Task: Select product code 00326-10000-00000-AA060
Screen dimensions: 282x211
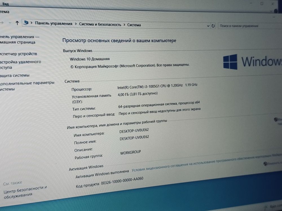Action: pos(122,181)
